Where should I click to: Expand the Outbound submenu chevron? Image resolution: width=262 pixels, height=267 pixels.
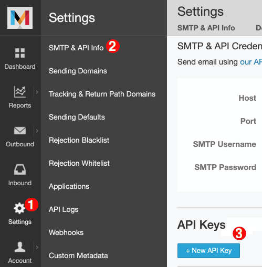coord(37,131)
